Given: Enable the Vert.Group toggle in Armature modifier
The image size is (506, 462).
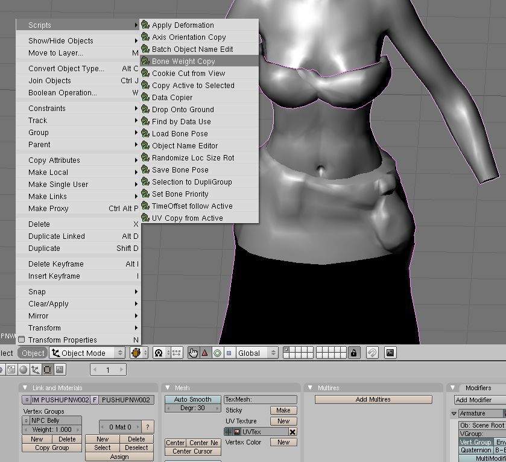Looking at the screenshot, I should pos(475,442).
